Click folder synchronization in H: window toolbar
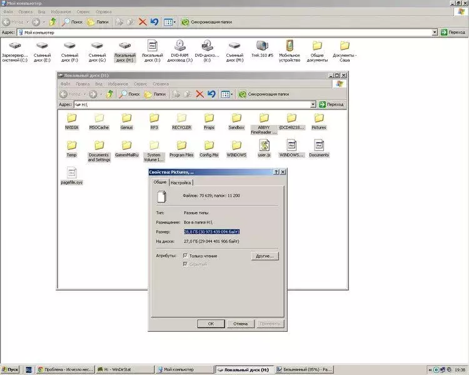This screenshot has width=469, height=375. [x=264, y=94]
